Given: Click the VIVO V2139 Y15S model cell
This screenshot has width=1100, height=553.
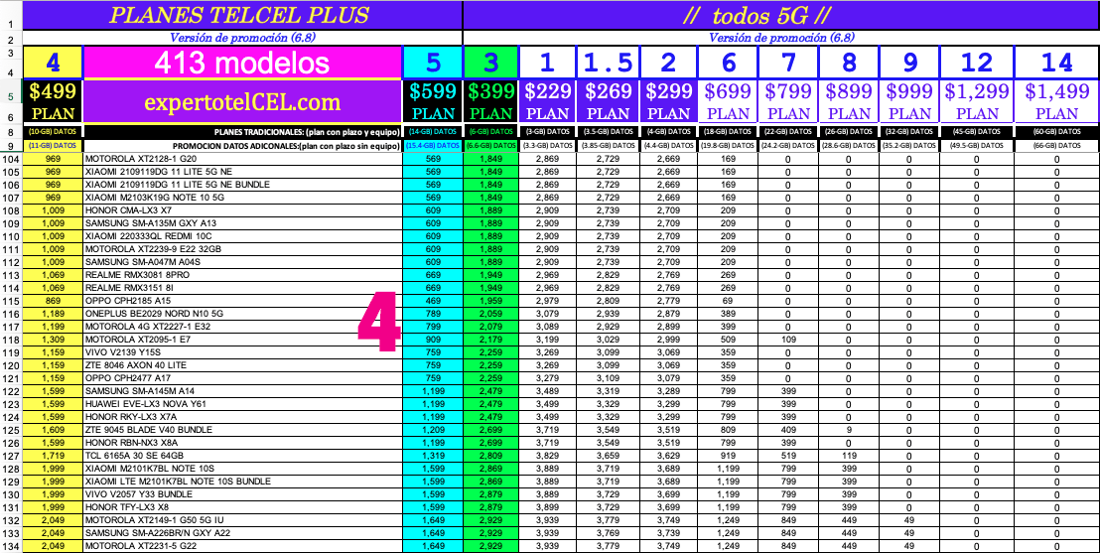Looking at the screenshot, I should pos(242,351).
